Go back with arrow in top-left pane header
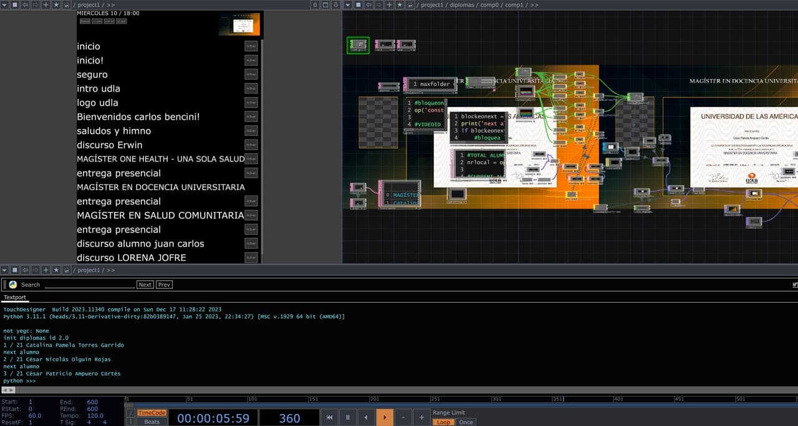798x426 pixels. pyautogui.click(x=25, y=4)
